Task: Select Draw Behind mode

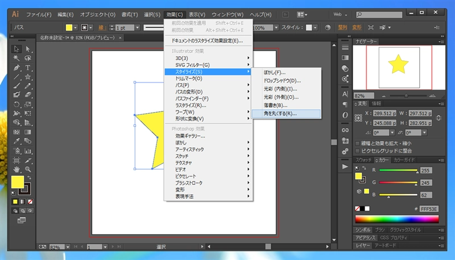Action: 23,211
